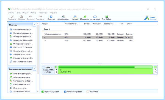This screenshot has height=100, width=165.
Task: Click the sidebar scroll down arrow
Action: pos(38,91)
